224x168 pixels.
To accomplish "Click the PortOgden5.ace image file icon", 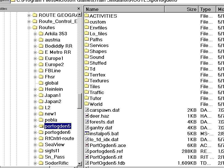I will click(x=87, y=145).
